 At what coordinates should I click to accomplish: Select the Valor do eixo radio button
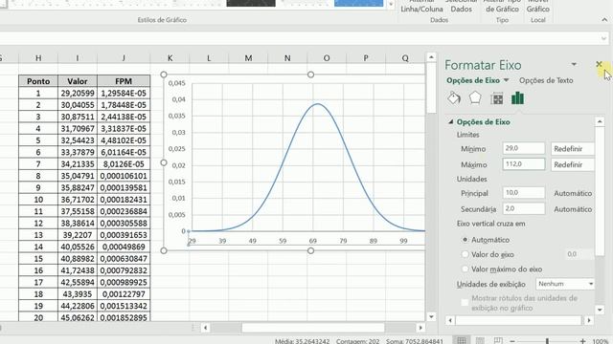[465, 254]
